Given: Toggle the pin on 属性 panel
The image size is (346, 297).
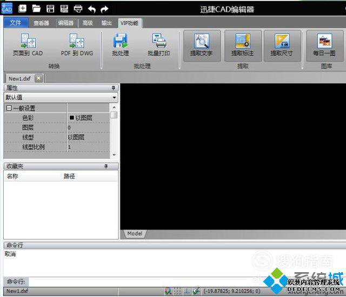Looking at the screenshot, I should (x=113, y=88).
